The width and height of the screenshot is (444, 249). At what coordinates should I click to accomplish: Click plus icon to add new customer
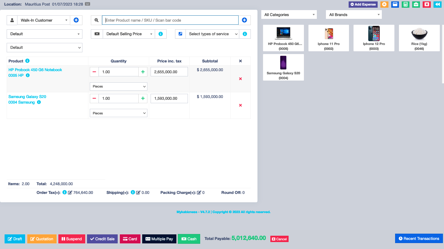[x=76, y=20]
